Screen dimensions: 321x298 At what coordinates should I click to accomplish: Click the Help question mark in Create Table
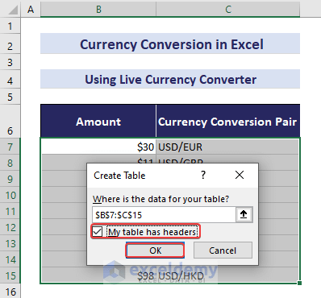(x=203, y=175)
